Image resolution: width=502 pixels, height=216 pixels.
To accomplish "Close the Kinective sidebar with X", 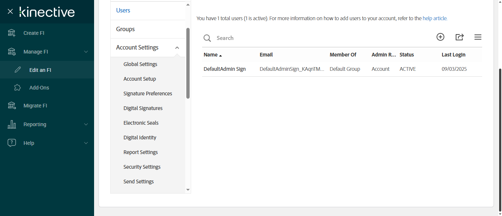I will [10, 11].
